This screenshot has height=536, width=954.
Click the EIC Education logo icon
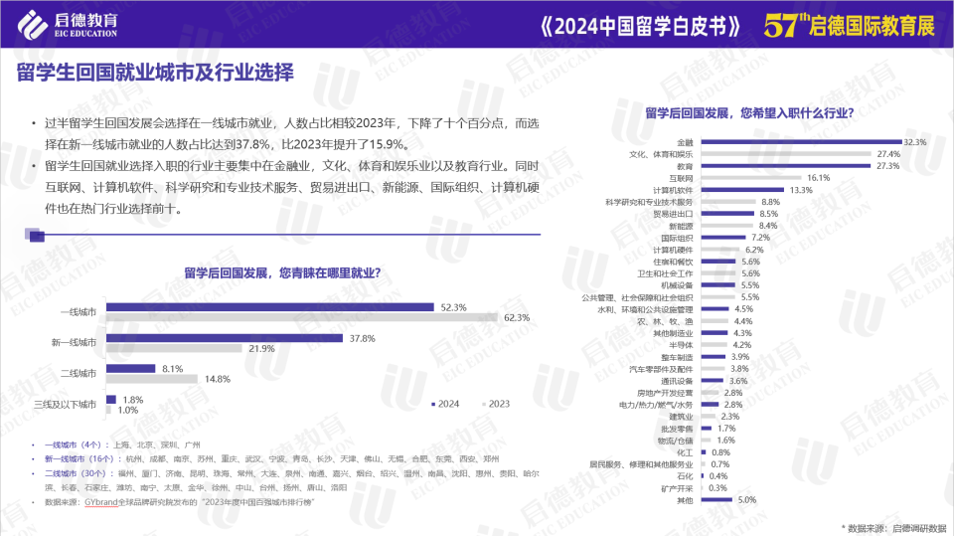click(32, 24)
